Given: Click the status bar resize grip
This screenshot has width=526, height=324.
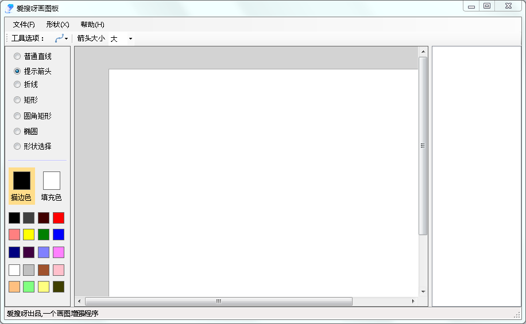Looking at the screenshot, I should (x=517, y=314).
